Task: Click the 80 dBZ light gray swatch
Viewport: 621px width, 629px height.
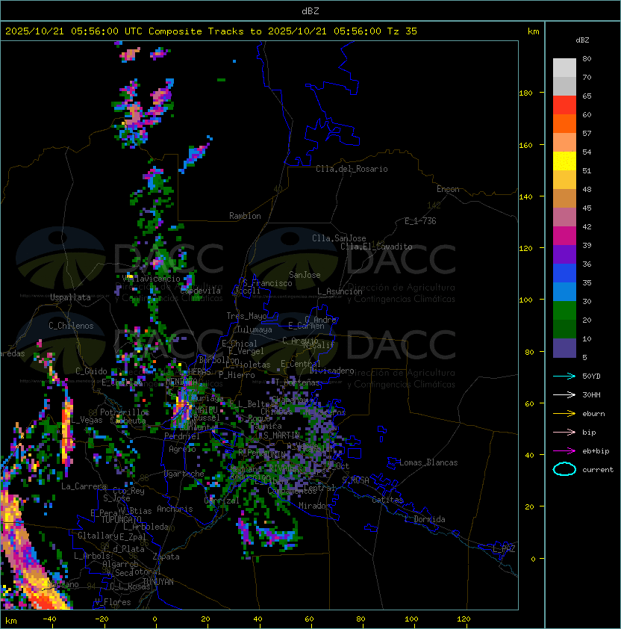Action: click(564, 67)
